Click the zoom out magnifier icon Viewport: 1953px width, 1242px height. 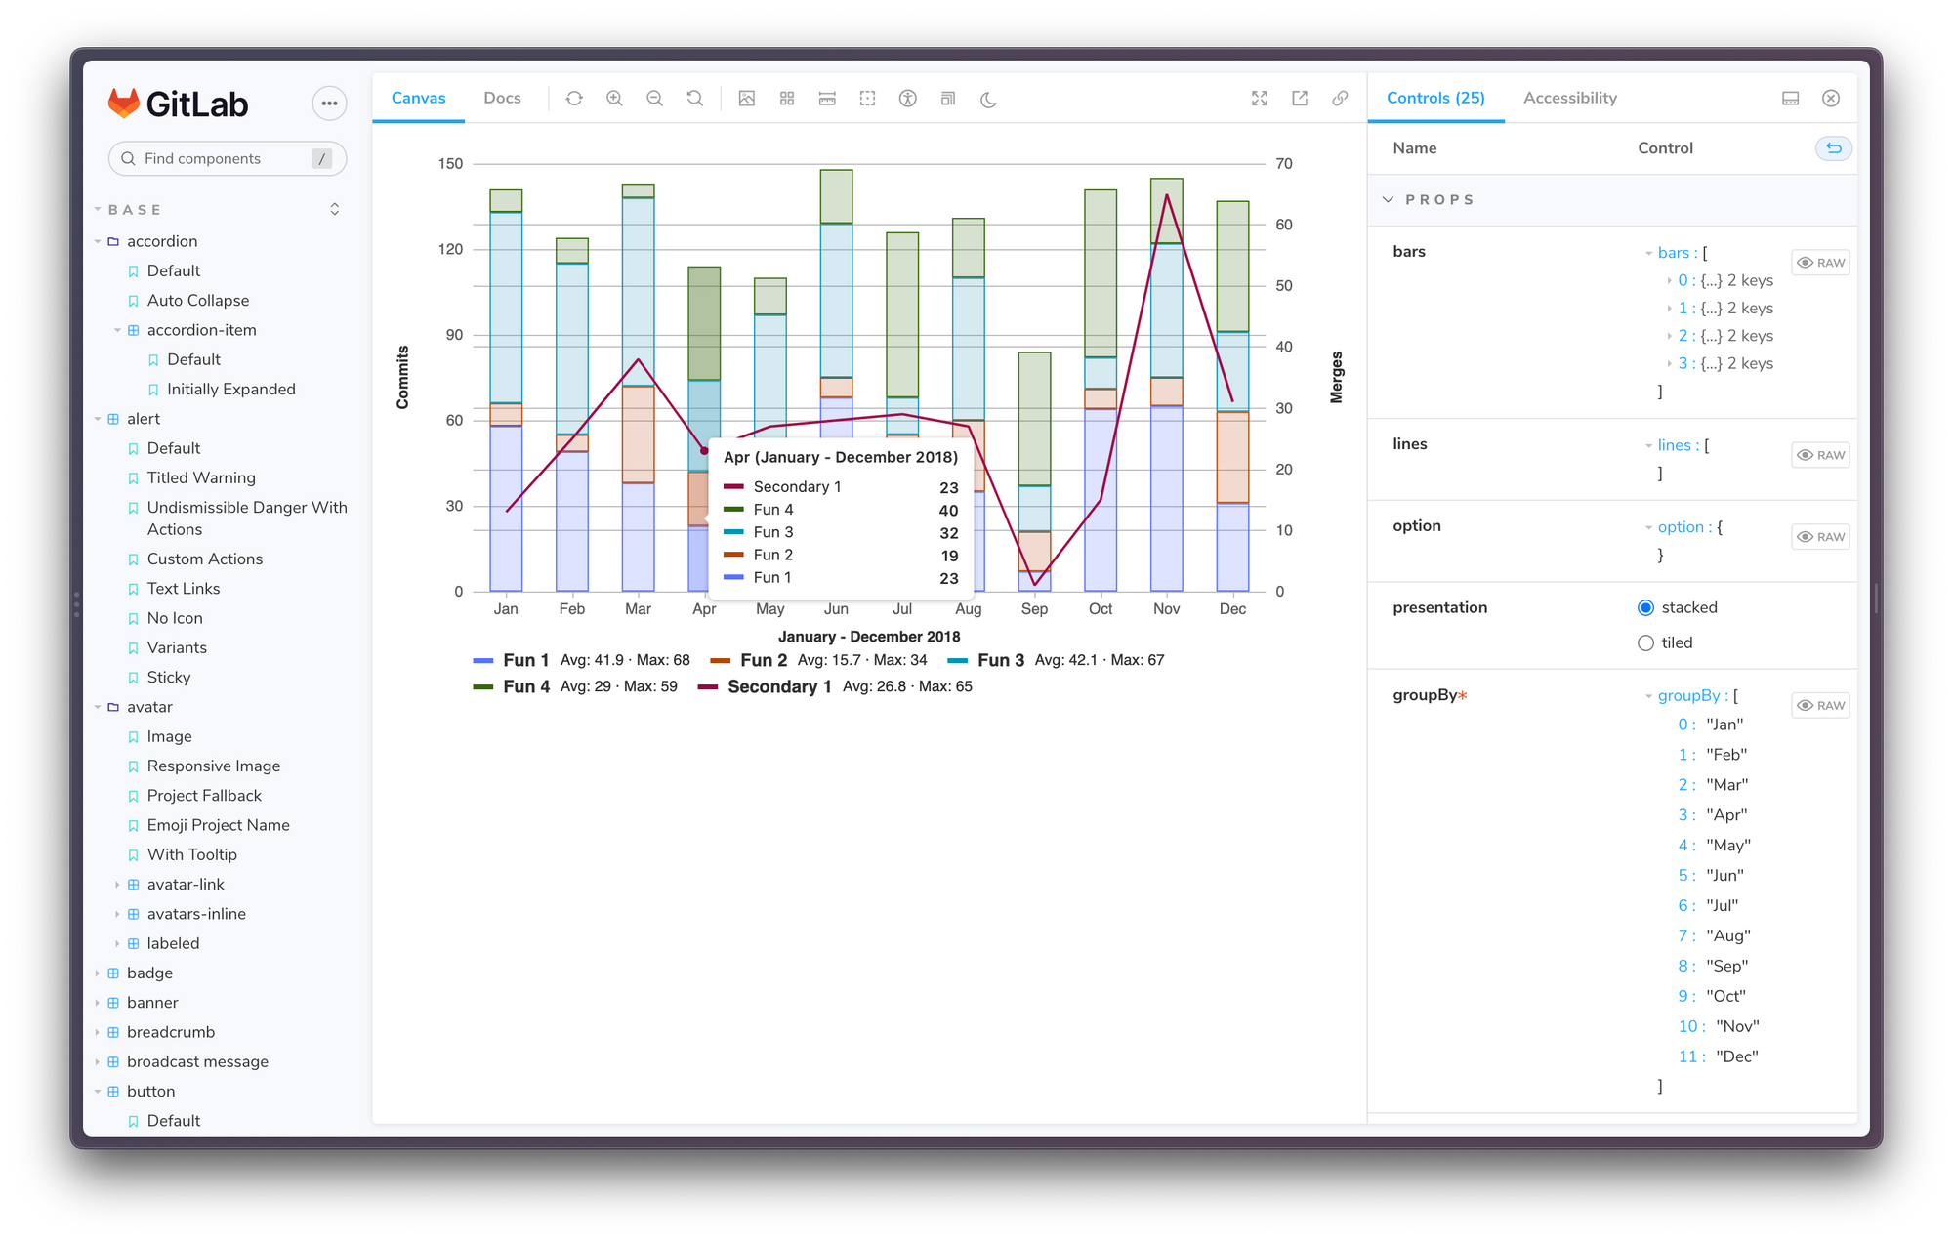coord(654,99)
